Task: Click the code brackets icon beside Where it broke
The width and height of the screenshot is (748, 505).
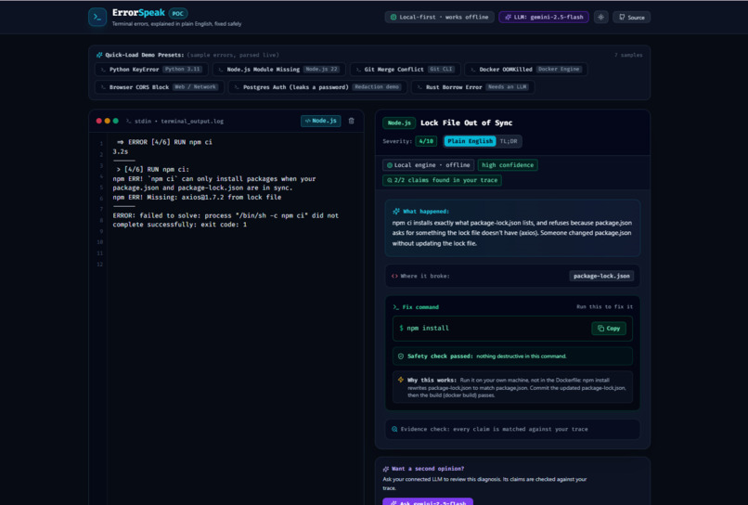Action: pyautogui.click(x=394, y=276)
